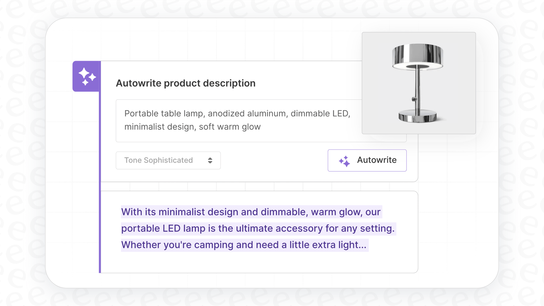Screen dimensions: 544x306
Task: Click the Autowrite product description heading
Action: click(x=186, y=83)
